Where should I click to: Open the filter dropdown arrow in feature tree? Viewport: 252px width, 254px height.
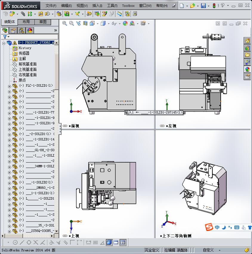tap(9, 37)
